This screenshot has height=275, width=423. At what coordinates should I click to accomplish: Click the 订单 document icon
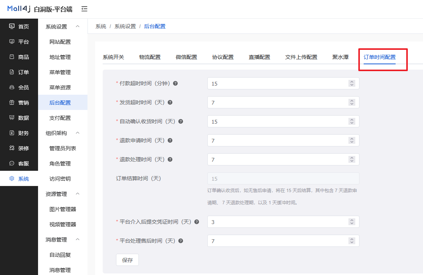(x=11, y=72)
